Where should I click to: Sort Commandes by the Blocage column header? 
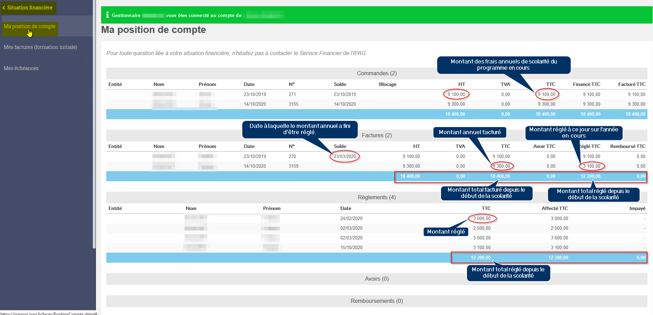click(387, 84)
